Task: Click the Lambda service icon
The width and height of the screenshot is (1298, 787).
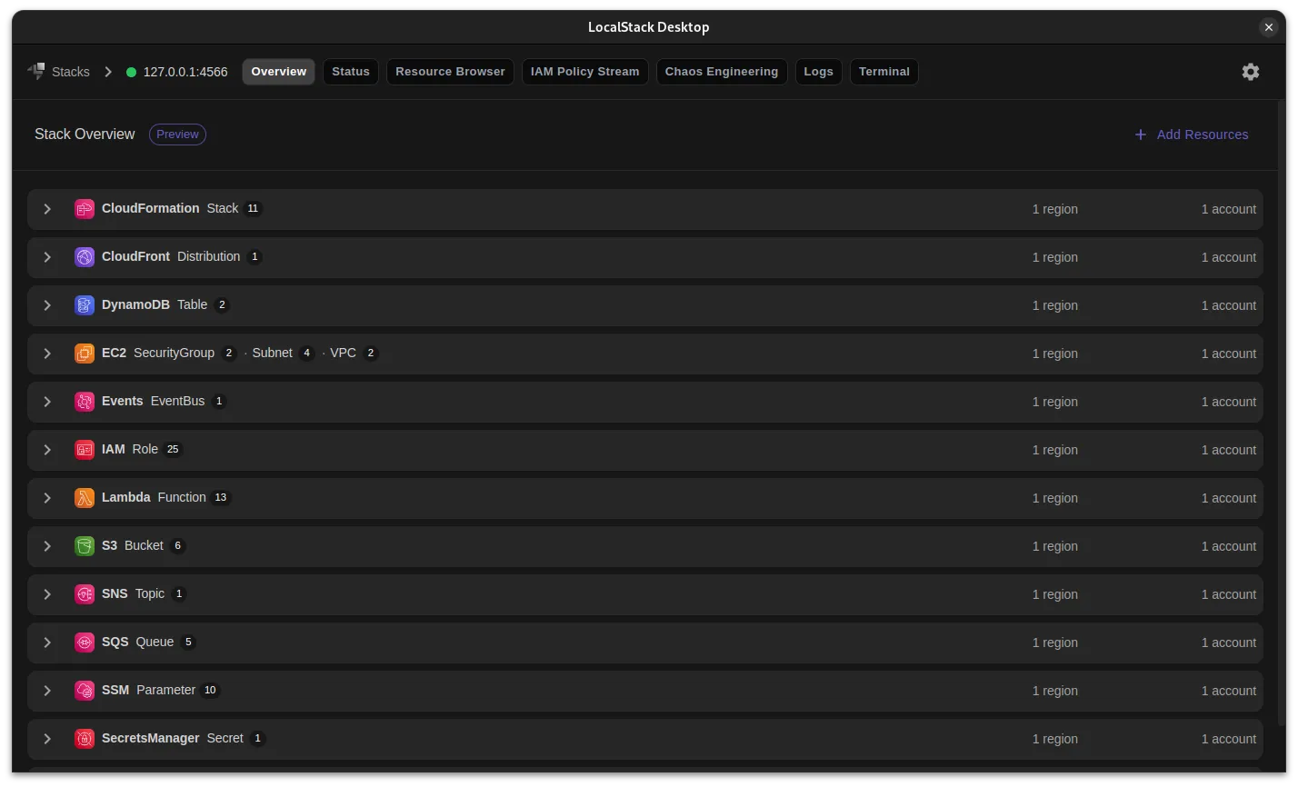Action: 85,497
